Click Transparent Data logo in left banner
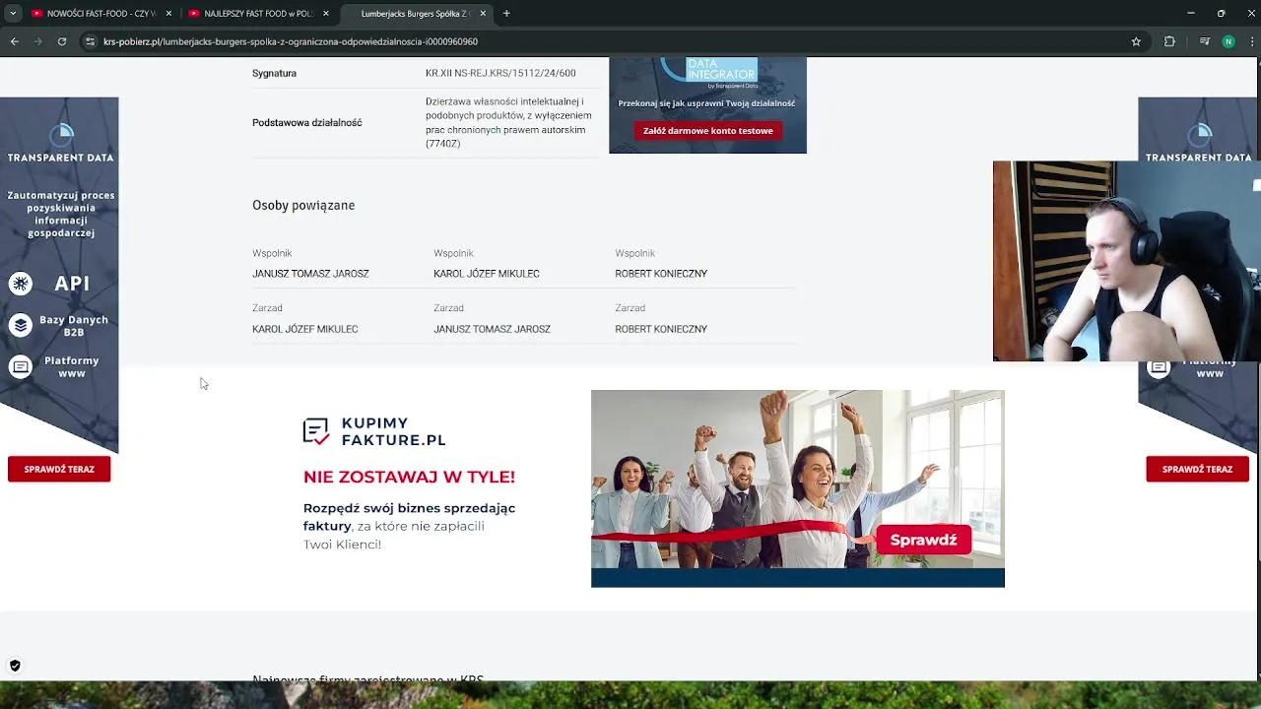 point(61,144)
